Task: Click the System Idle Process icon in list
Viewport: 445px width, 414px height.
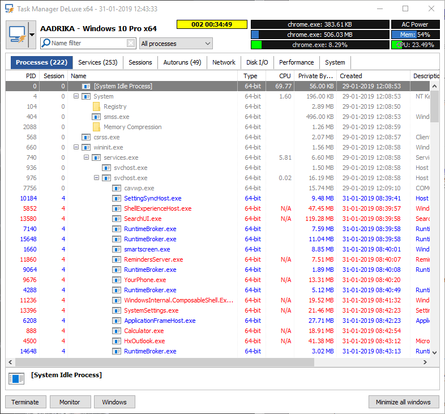Action: tap(86, 86)
